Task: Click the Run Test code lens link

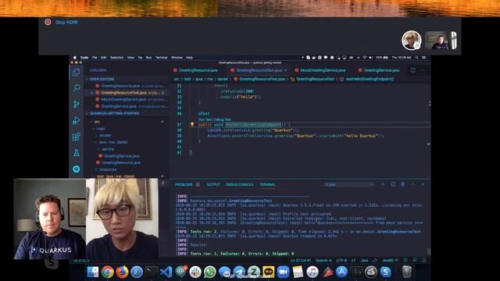Action: pyautogui.click(x=205, y=119)
